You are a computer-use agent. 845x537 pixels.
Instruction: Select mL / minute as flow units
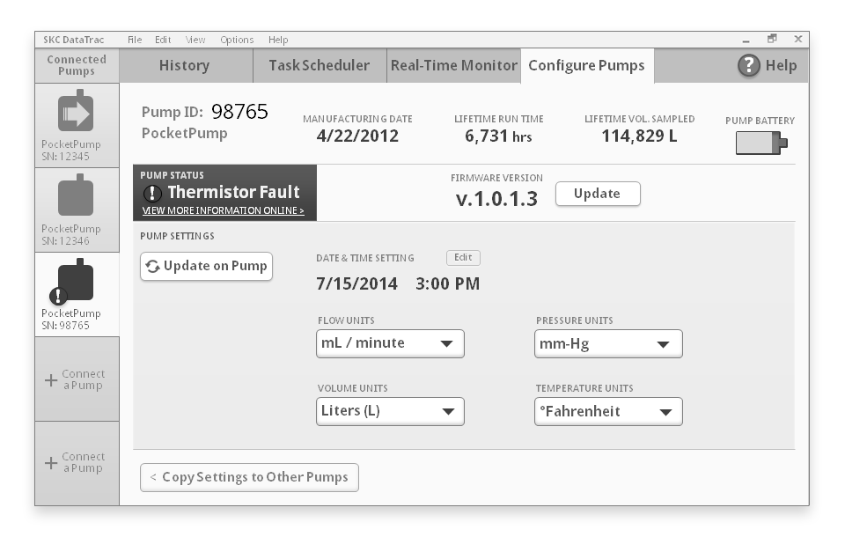(x=389, y=343)
